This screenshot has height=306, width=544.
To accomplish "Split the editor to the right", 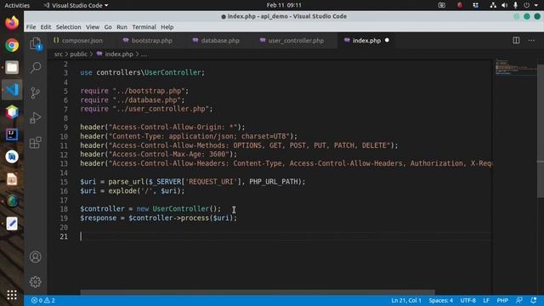I will tap(516, 40).
